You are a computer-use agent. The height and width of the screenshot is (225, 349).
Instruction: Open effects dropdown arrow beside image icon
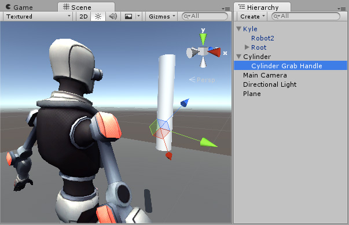pyautogui.click(x=138, y=16)
